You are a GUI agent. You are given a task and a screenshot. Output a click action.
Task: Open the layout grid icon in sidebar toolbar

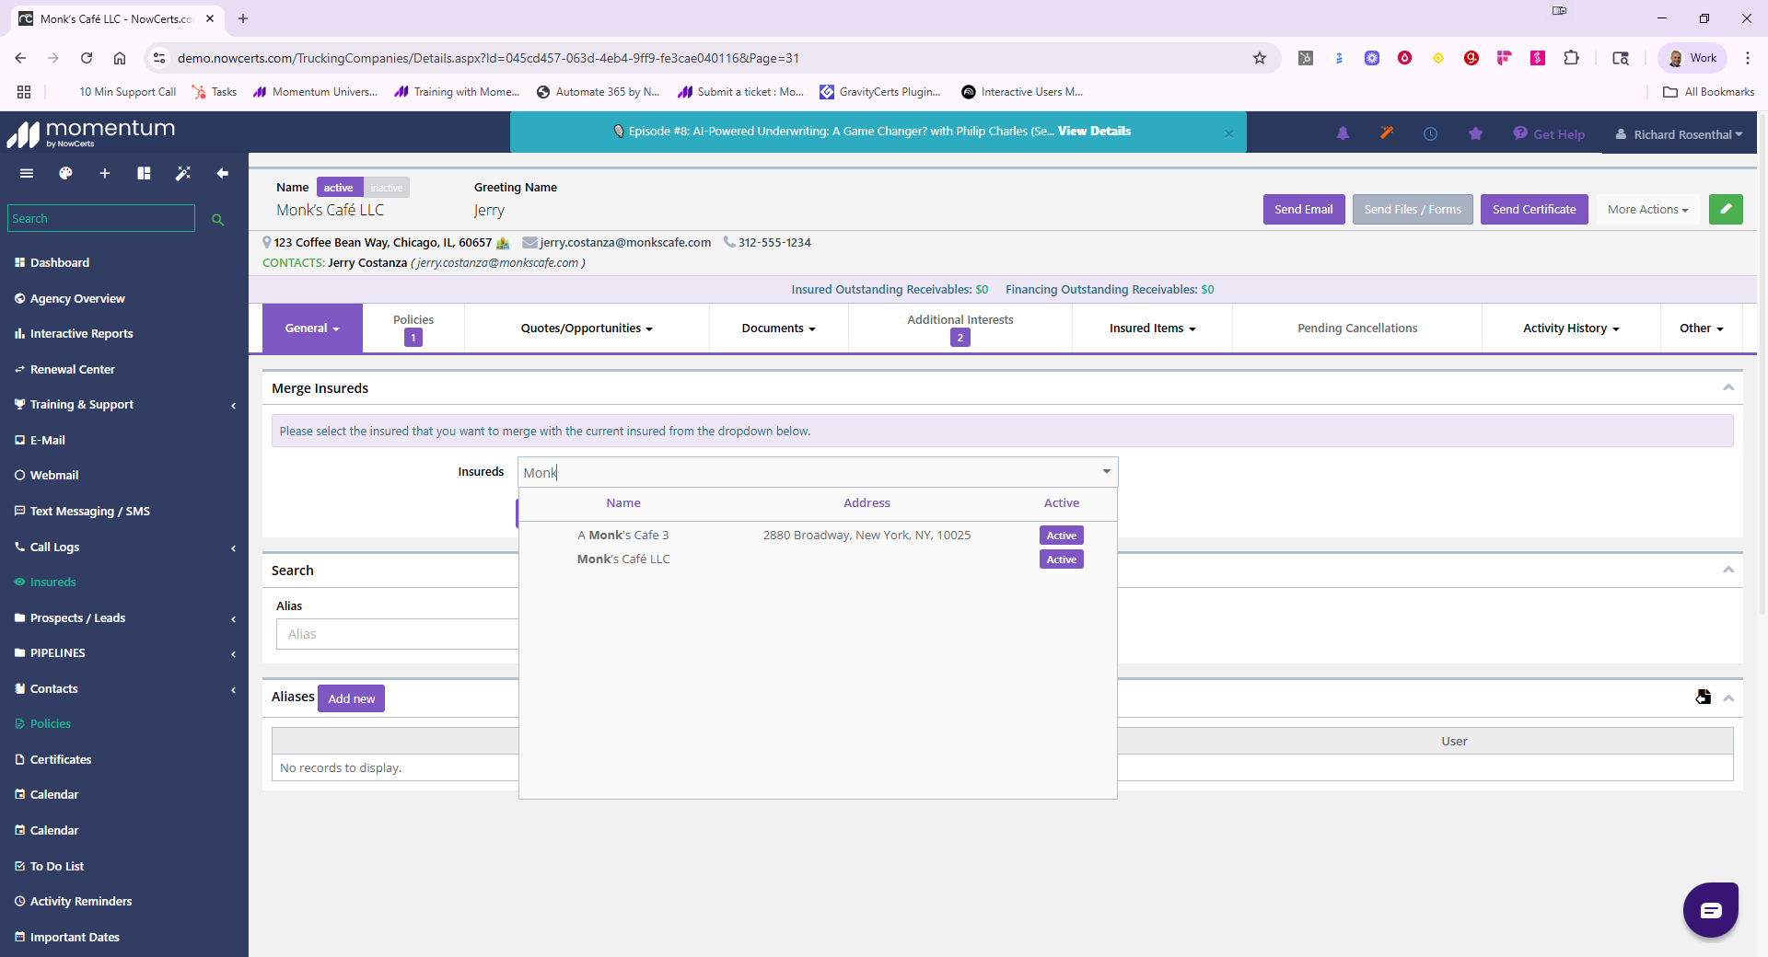pyautogui.click(x=144, y=173)
